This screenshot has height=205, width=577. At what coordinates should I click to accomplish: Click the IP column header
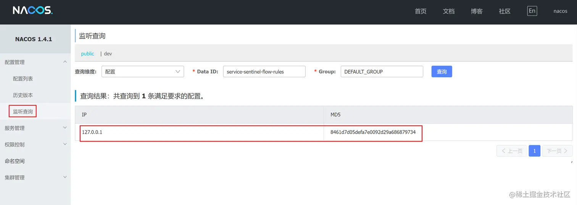(199, 115)
